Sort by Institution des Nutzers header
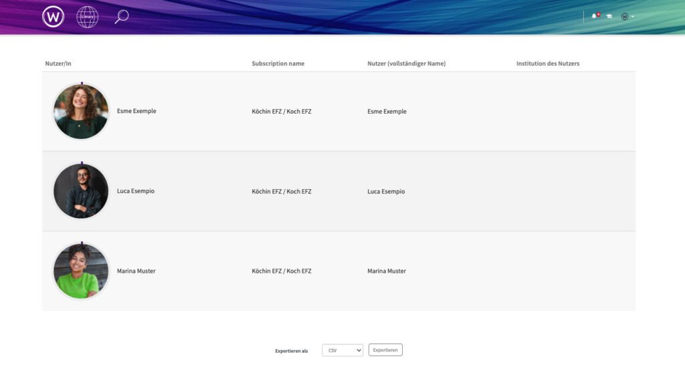 click(548, 64)
